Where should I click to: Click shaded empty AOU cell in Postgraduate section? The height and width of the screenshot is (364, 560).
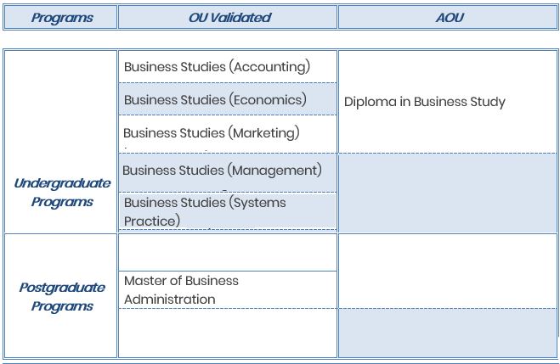click(x=447, y=333)
